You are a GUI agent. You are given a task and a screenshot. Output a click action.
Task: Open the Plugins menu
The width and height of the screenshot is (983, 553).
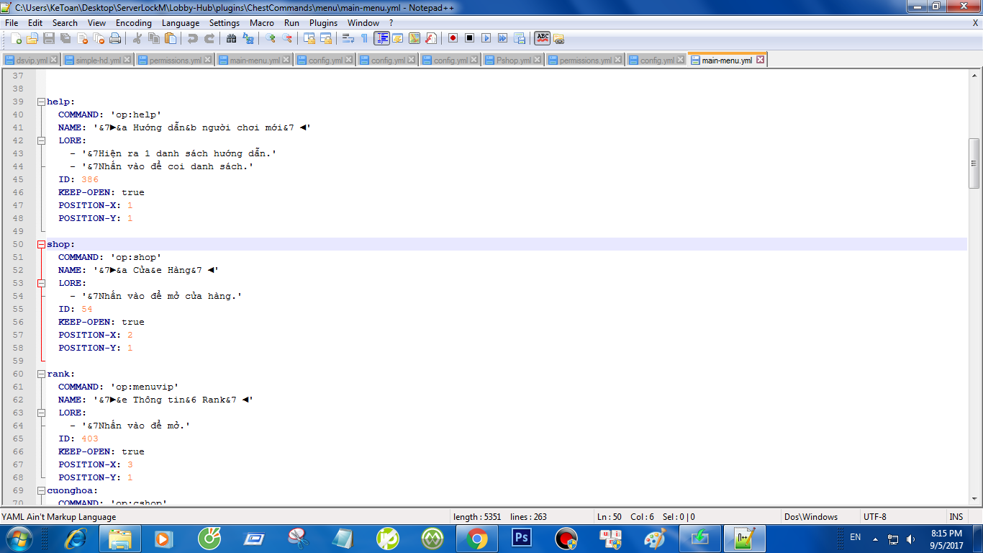(x=323, y=23)
